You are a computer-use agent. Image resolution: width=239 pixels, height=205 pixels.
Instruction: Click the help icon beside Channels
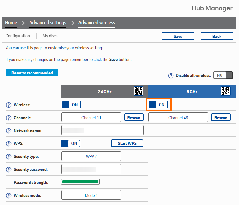point(9,118)
